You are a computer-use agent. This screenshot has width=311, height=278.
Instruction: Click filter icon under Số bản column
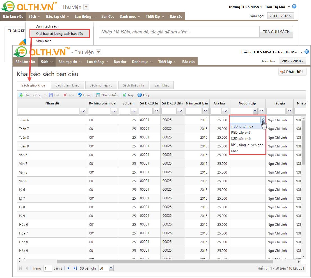134,111
